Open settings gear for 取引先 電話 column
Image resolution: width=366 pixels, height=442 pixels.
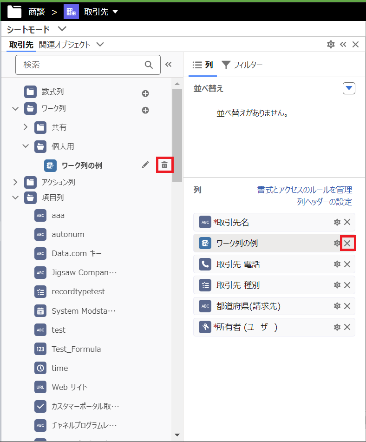pyautogui.click(x=337, y=264)
